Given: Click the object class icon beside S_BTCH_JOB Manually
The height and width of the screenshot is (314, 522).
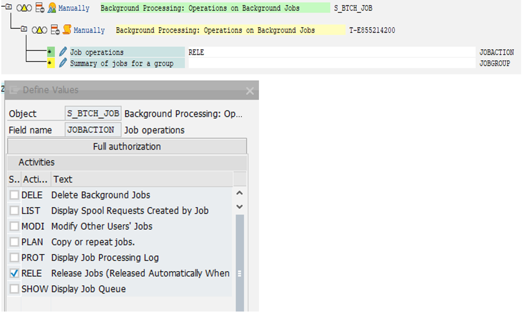Looking at the screenshot, I should [x=52, y=8].
